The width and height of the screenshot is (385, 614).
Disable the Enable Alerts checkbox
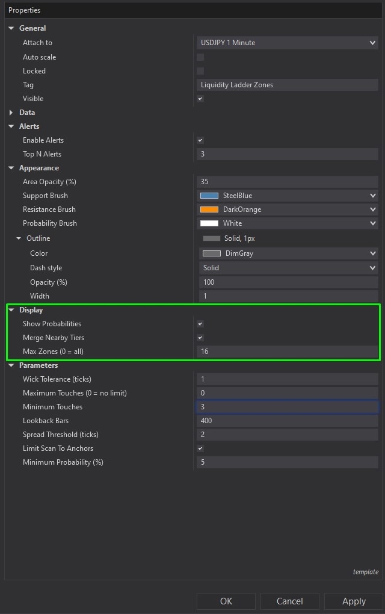[200, 140]
